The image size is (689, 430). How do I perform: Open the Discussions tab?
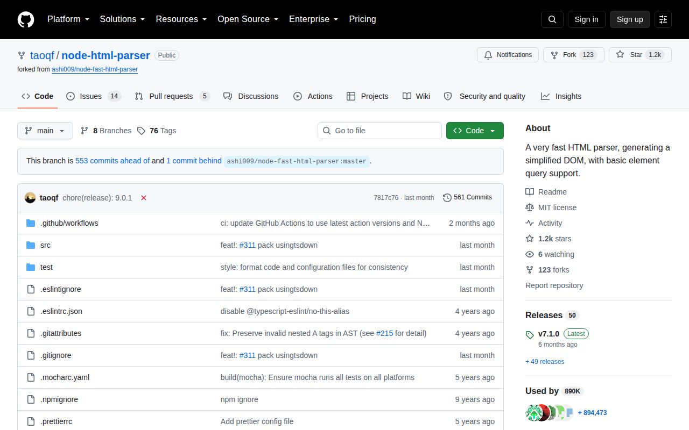pos(251,96)
